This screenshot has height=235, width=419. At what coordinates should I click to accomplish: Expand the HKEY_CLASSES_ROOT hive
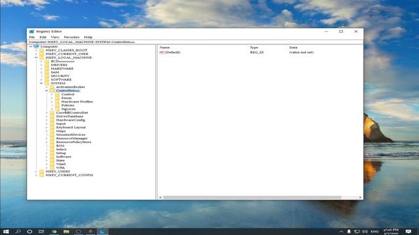coord(36,50)
